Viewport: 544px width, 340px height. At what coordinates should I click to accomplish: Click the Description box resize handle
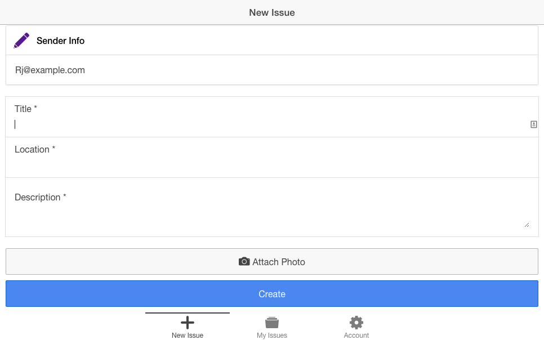coord(527,225)
